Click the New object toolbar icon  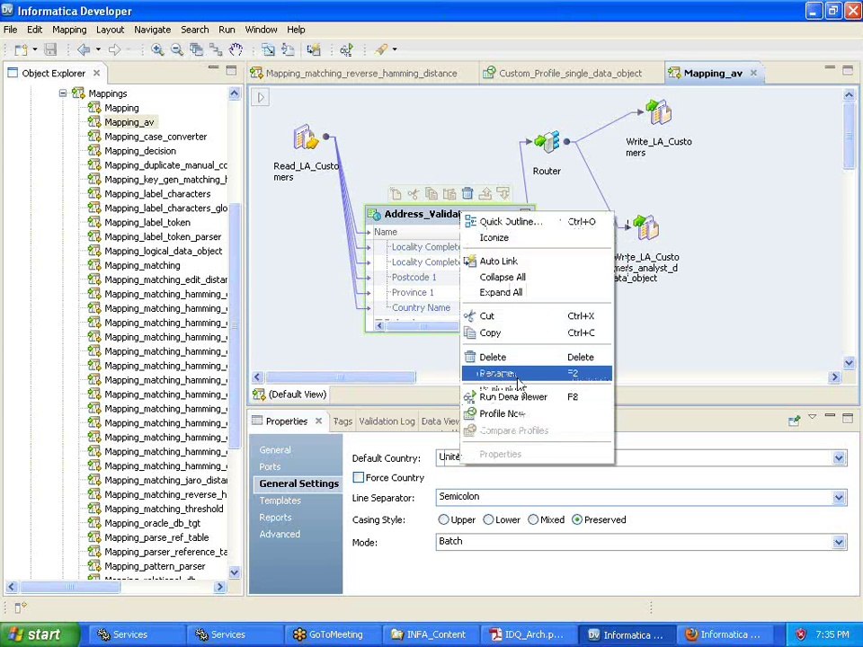tap(21, 50)
